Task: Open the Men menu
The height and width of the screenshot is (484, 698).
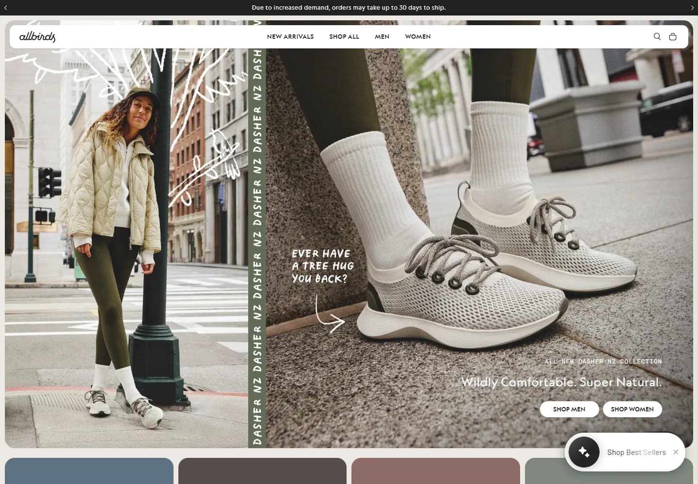Action: 382,37
